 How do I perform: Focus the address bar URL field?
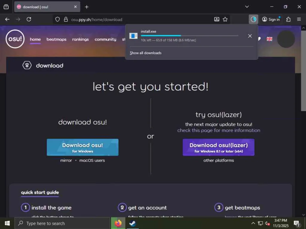click(x=141, y=19)
